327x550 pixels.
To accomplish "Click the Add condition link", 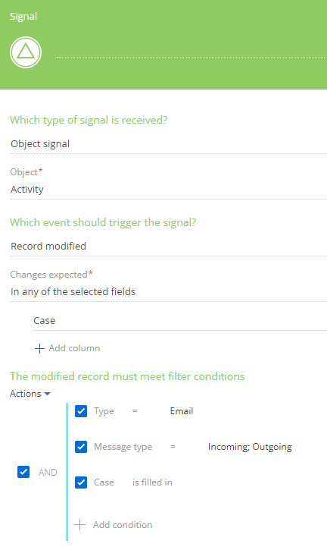I will [x=123, y=525].
